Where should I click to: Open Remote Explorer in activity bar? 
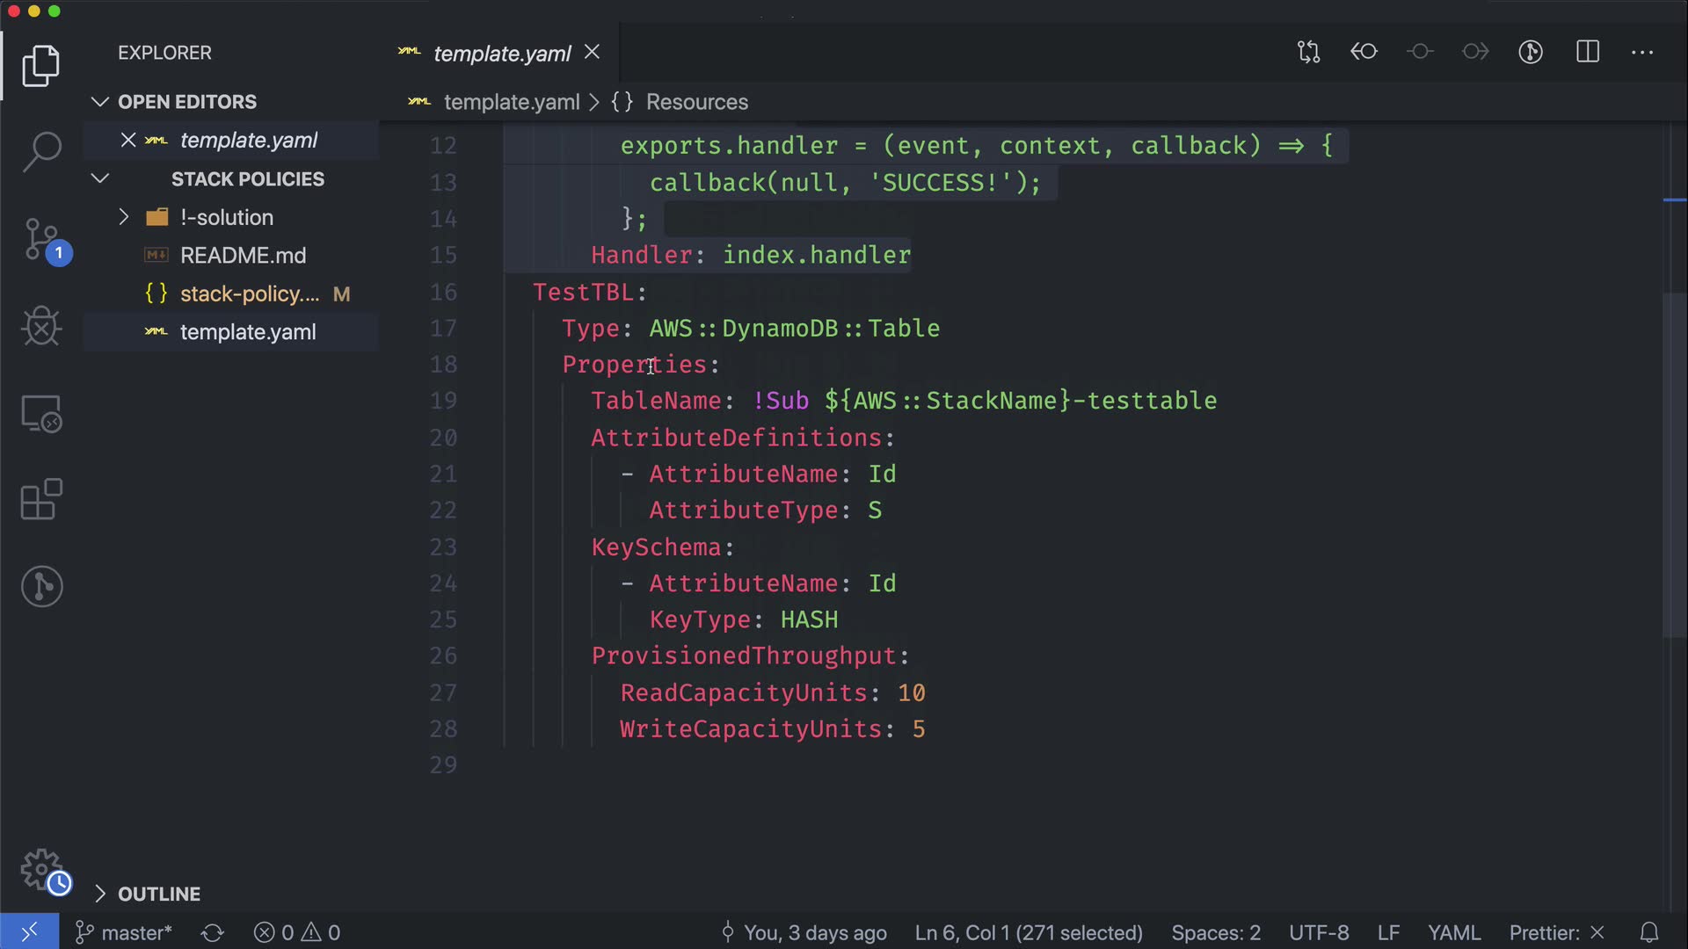pos(41,413)
